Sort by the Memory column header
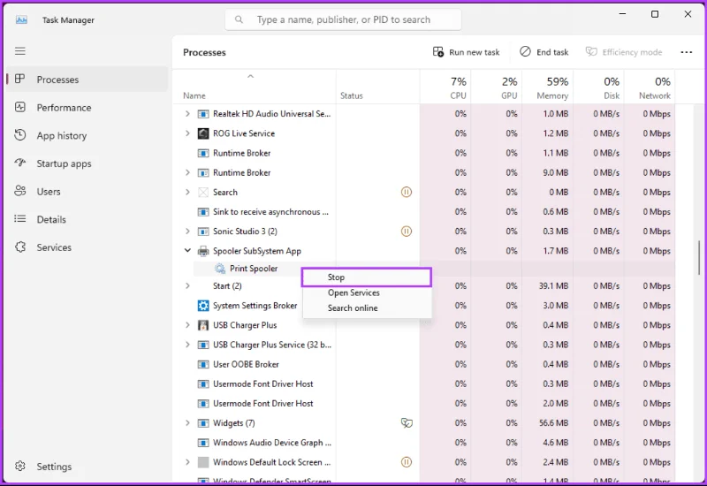The image size is (707, 486). click(x=547, y=87)
